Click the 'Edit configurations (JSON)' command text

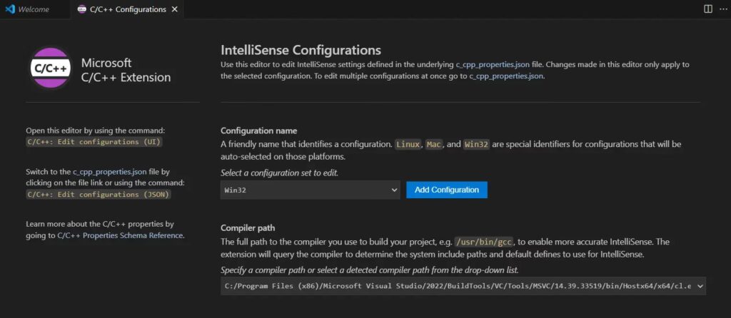[x=99, y=193]
